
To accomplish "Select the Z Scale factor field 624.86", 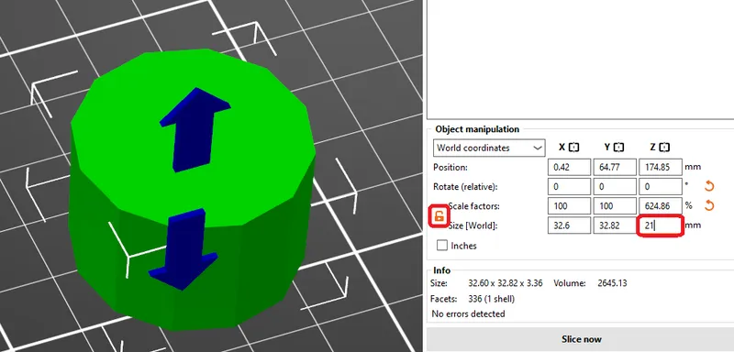I will [x=660, y=205].
